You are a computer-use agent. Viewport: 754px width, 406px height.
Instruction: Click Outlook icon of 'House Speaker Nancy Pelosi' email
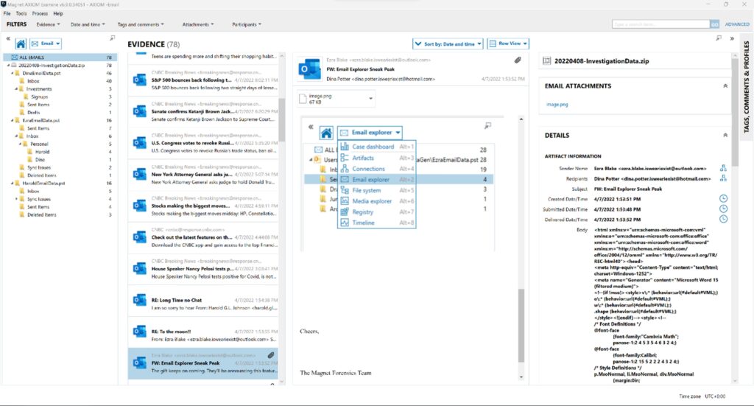pos(139,268)
